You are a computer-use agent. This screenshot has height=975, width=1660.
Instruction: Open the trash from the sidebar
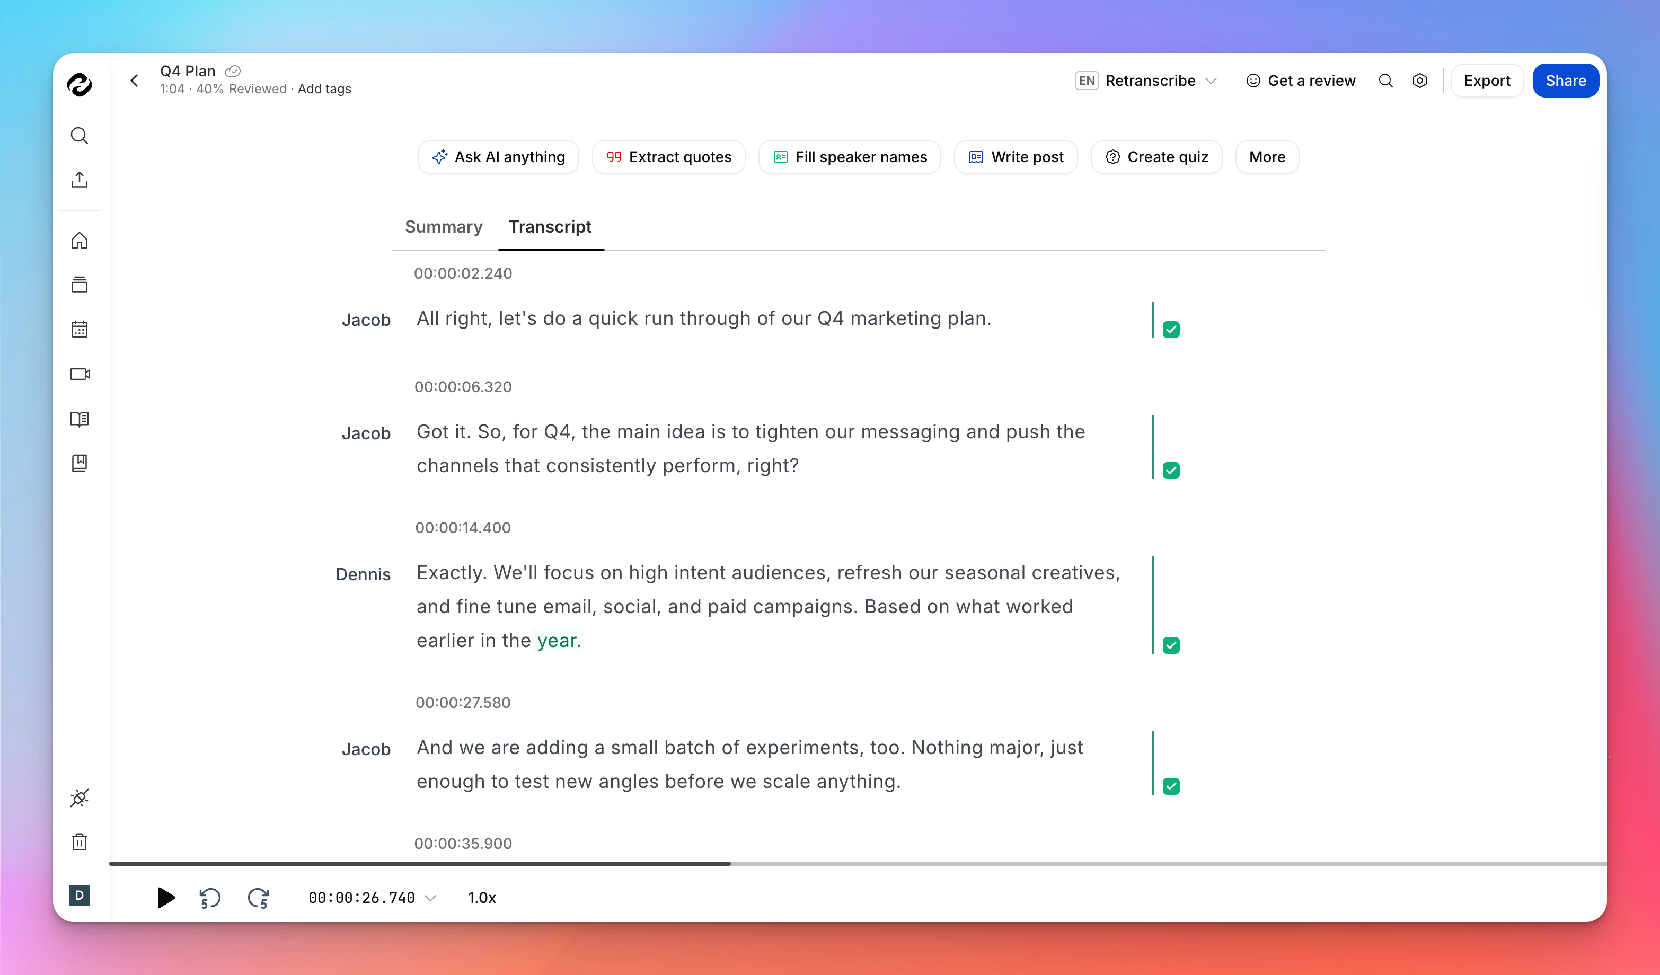pos(80,841)
